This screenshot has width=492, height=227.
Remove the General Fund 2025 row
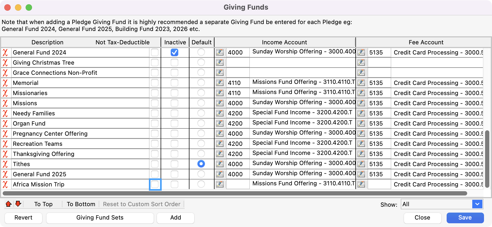(5, 174)
